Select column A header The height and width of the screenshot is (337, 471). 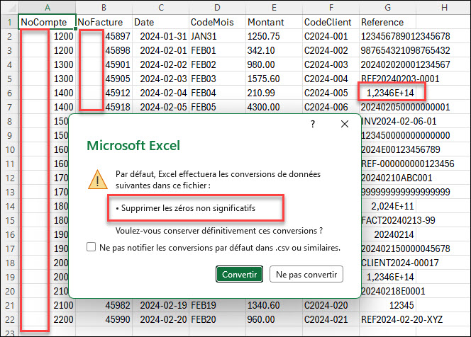click(47, 8)
